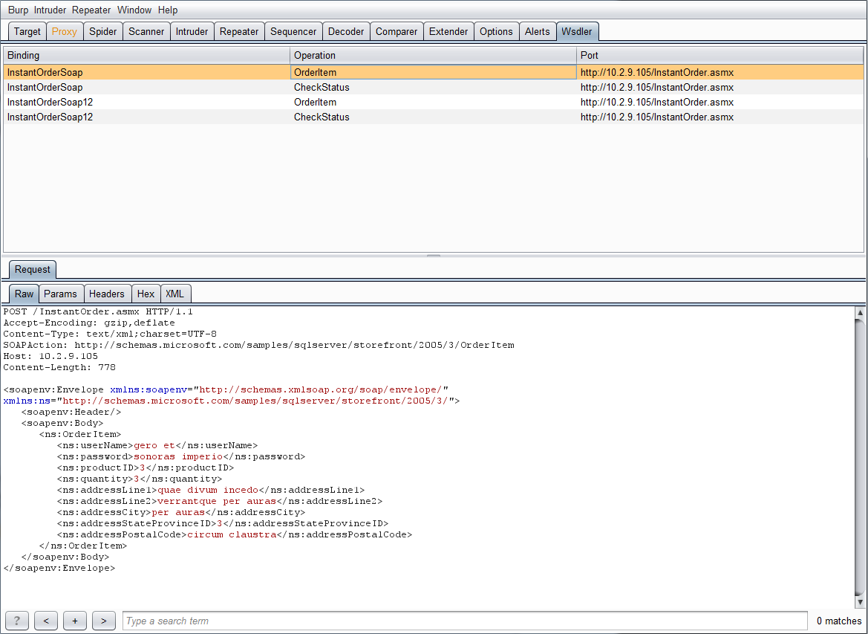Sort by the Port column header
This screenshot has width=868, height=634.
pos(719,56)
